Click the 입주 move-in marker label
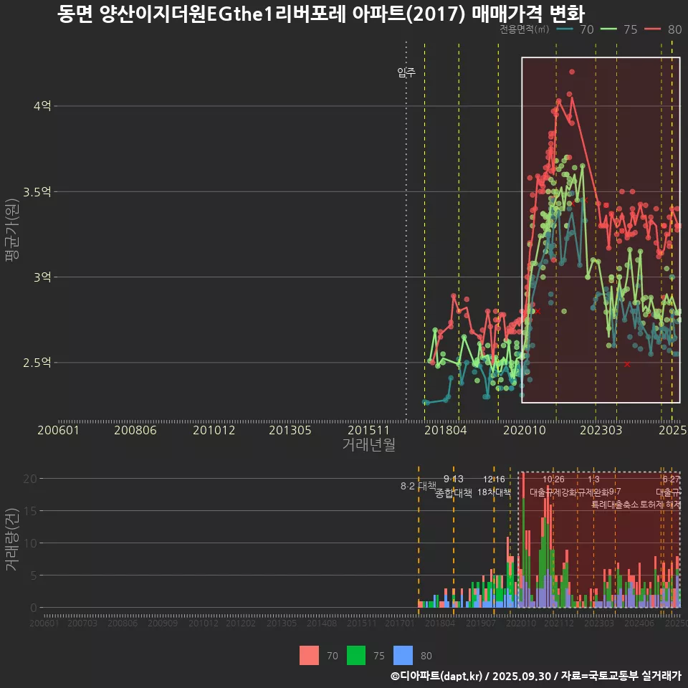Viewport: 688px width, 688px height. [x=406, y=72]
